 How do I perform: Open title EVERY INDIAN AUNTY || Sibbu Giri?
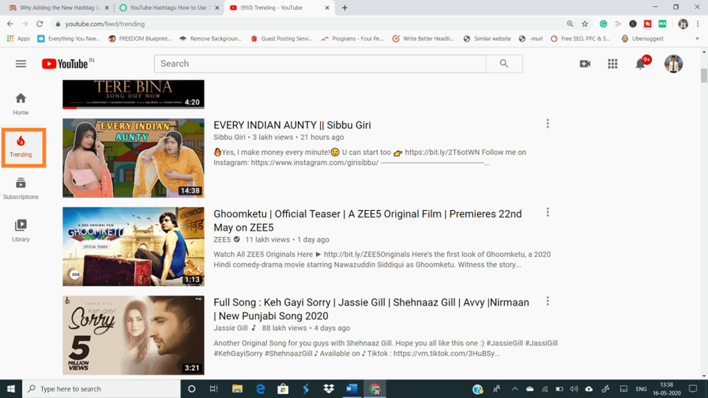pos(292,125)
